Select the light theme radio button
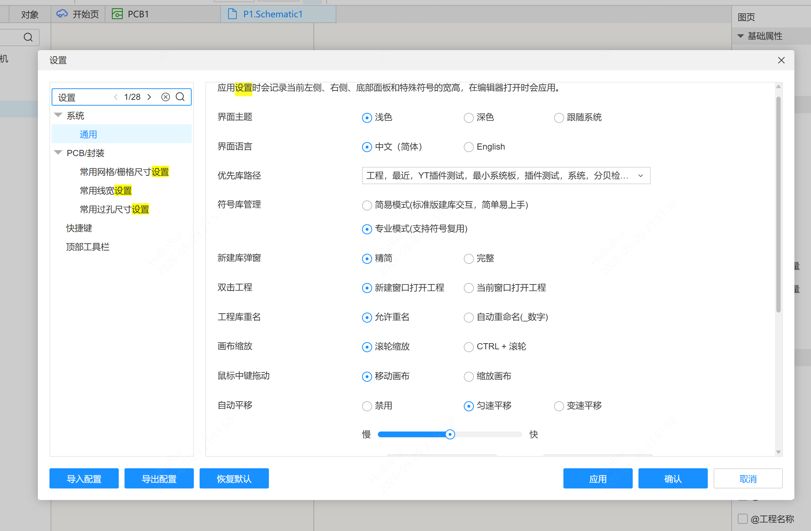811x531 pixels. (x=367, y=118)
